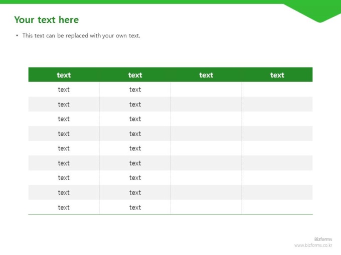The image size is (341, 255).
Task: Select the fourth column header 'text'
Action: pyautogui.click(x=277, y=75)
